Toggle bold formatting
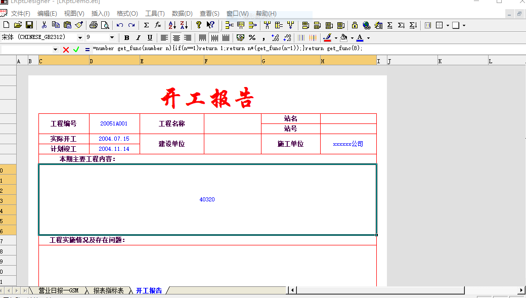Screen dimensions: 526x298 (126, 37)
